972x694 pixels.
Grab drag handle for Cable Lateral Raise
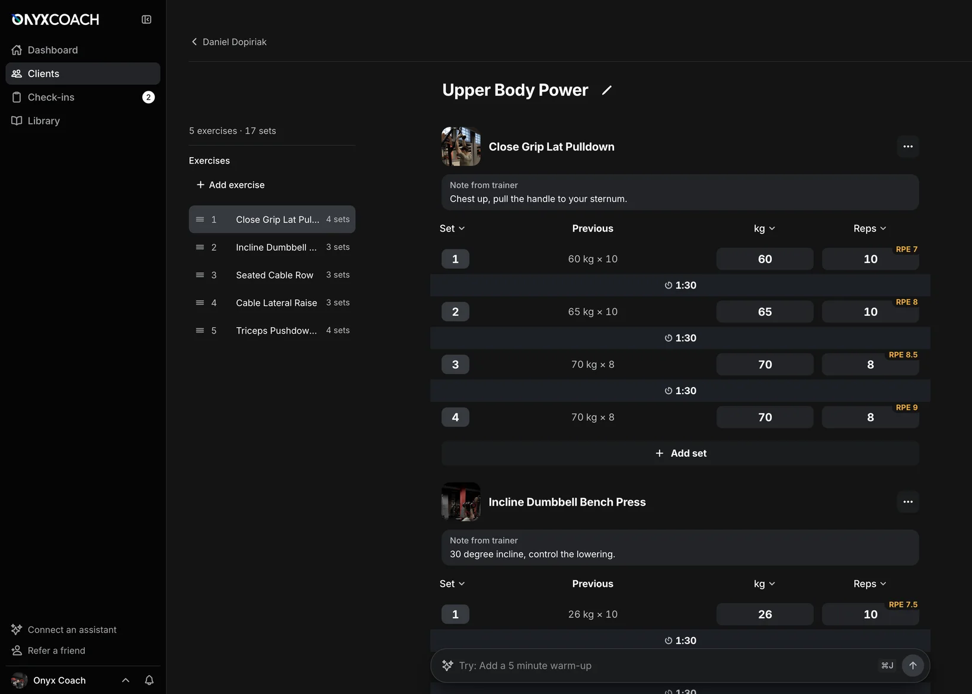200,303
